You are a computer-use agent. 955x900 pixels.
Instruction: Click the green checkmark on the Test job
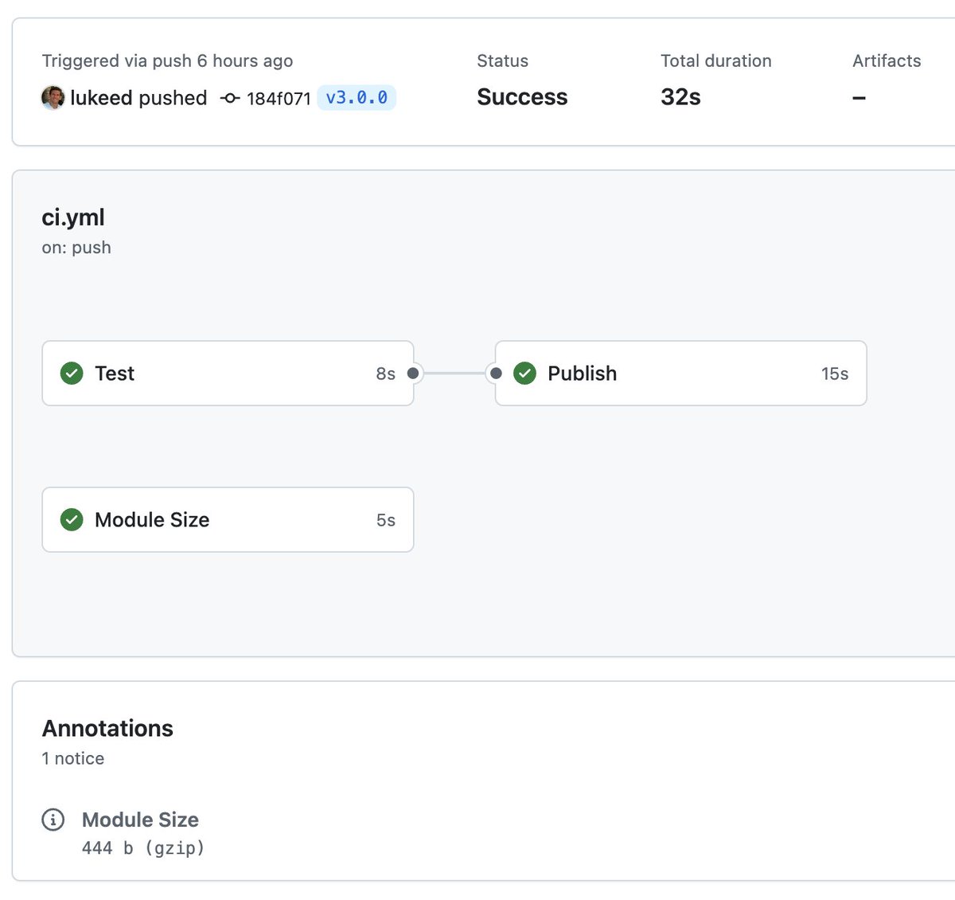tap(72, 373)
